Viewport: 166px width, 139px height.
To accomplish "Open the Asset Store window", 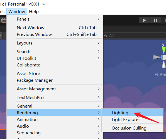I will tap(55, 74).
